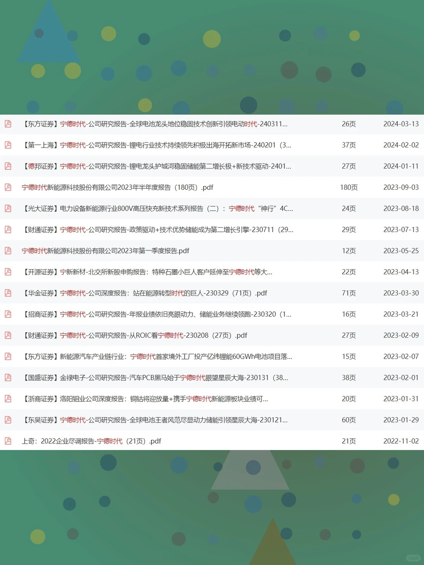This screenshot has height=565, width=424.
Task: Open 宁德时代 2023年半年度报告 pdf
Action: click(117, 188)
